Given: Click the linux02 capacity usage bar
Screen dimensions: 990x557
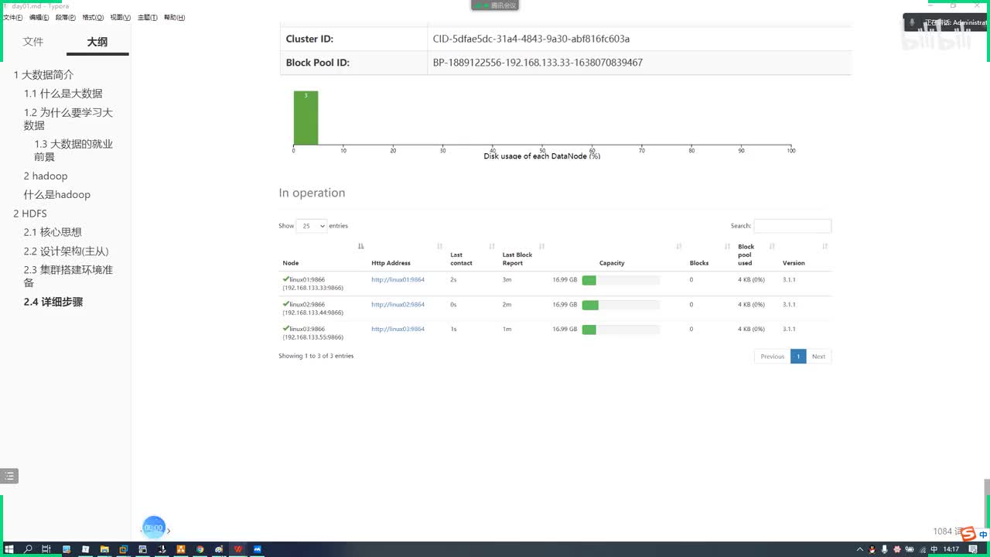Looking at the screenshot, I should (x=621, y=305).
